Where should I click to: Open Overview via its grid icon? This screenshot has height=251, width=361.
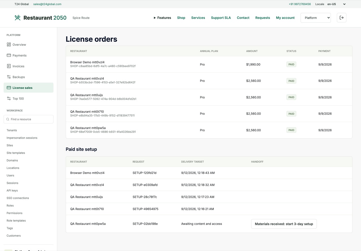pos(9,45)
